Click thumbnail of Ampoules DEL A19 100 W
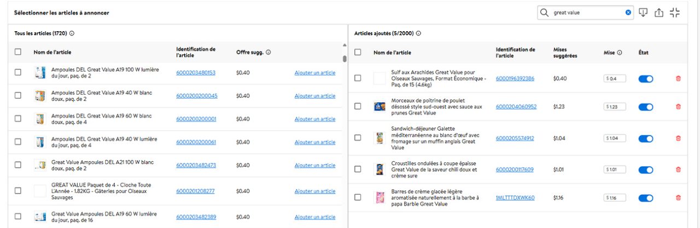The width and height of the screenshot is (700, 228). (39, 73)
